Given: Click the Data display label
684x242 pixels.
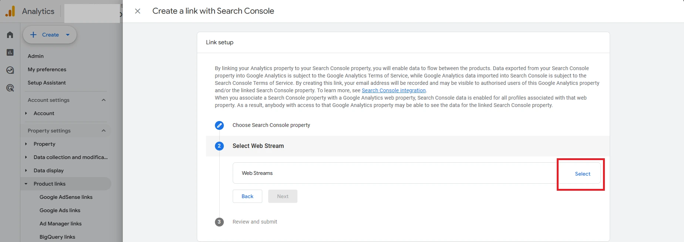Looking at the screenshot, I should click(48, 170).
